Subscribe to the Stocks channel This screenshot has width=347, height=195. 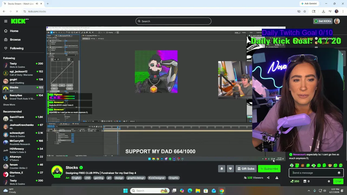pos(269,169)
